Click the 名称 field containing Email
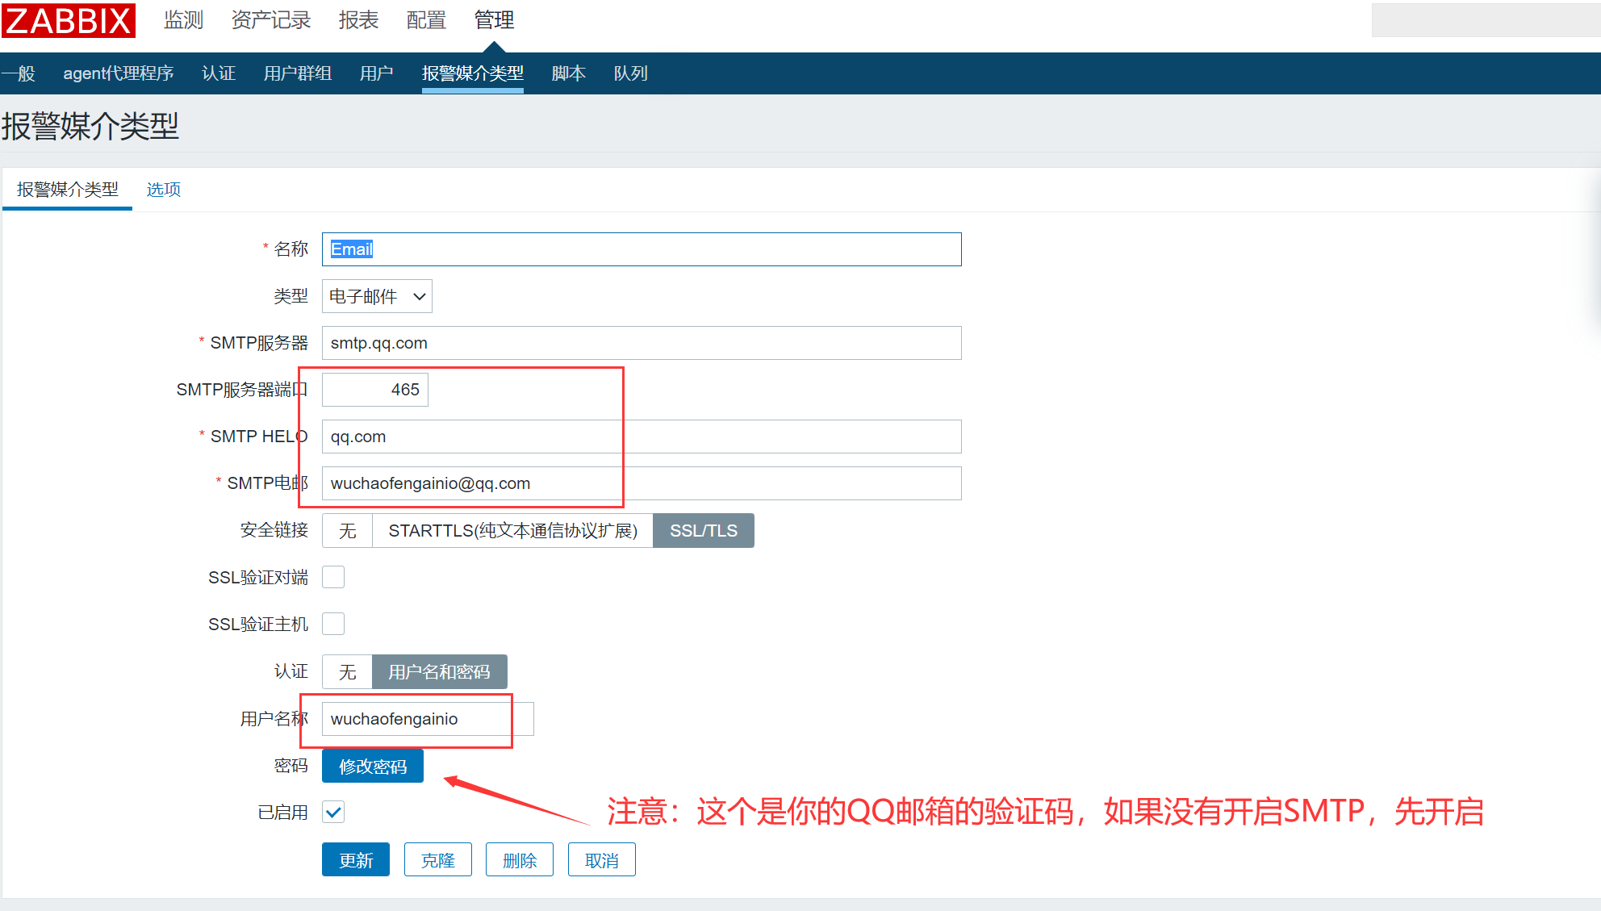 click(x=642, y=249)
